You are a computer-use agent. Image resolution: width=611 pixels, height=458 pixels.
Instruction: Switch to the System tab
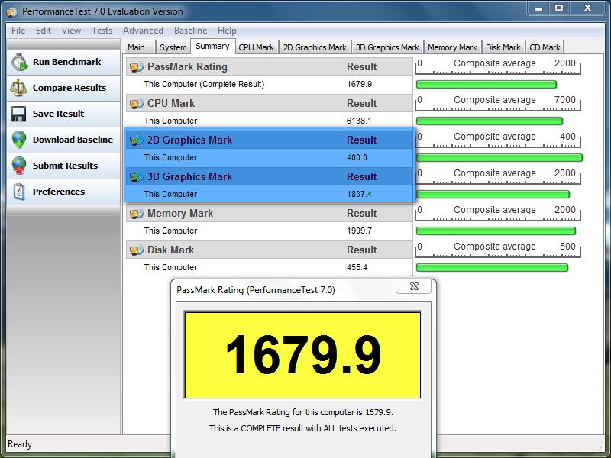[173, 47]
